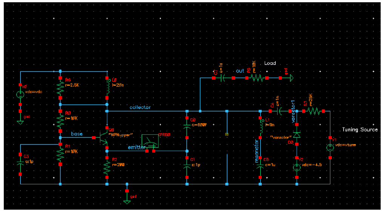This screenshot has width=382, height=211.
Task: Select inductor L1 in the resonator branch
Action: point(261,128)
